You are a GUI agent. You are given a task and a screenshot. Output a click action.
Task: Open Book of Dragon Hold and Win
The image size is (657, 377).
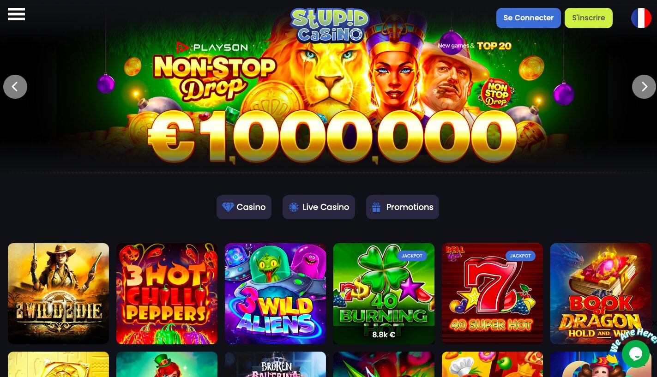pyautogui.click(x=601, y=293)
